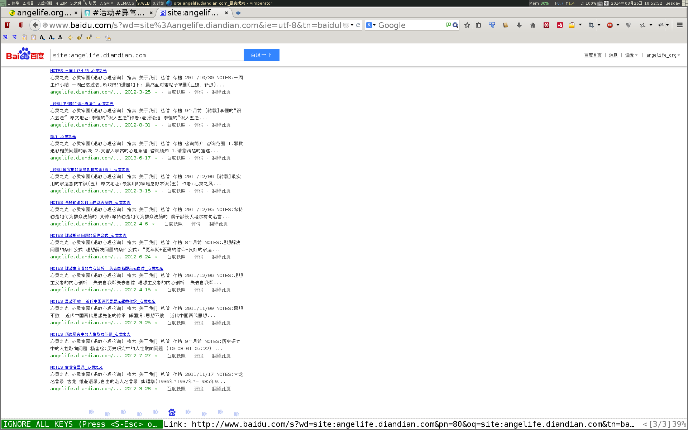Viewport: 688px width, 430px height.
Task: Click 百度快照 for the first result
Action: (176, 92)
